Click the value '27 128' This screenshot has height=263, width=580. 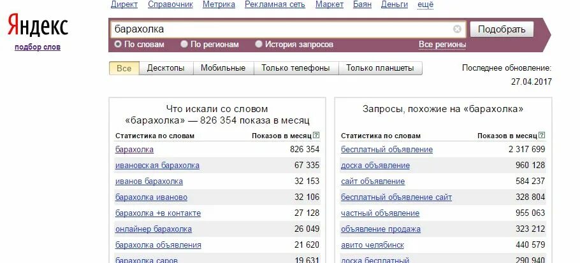(307, 213)
